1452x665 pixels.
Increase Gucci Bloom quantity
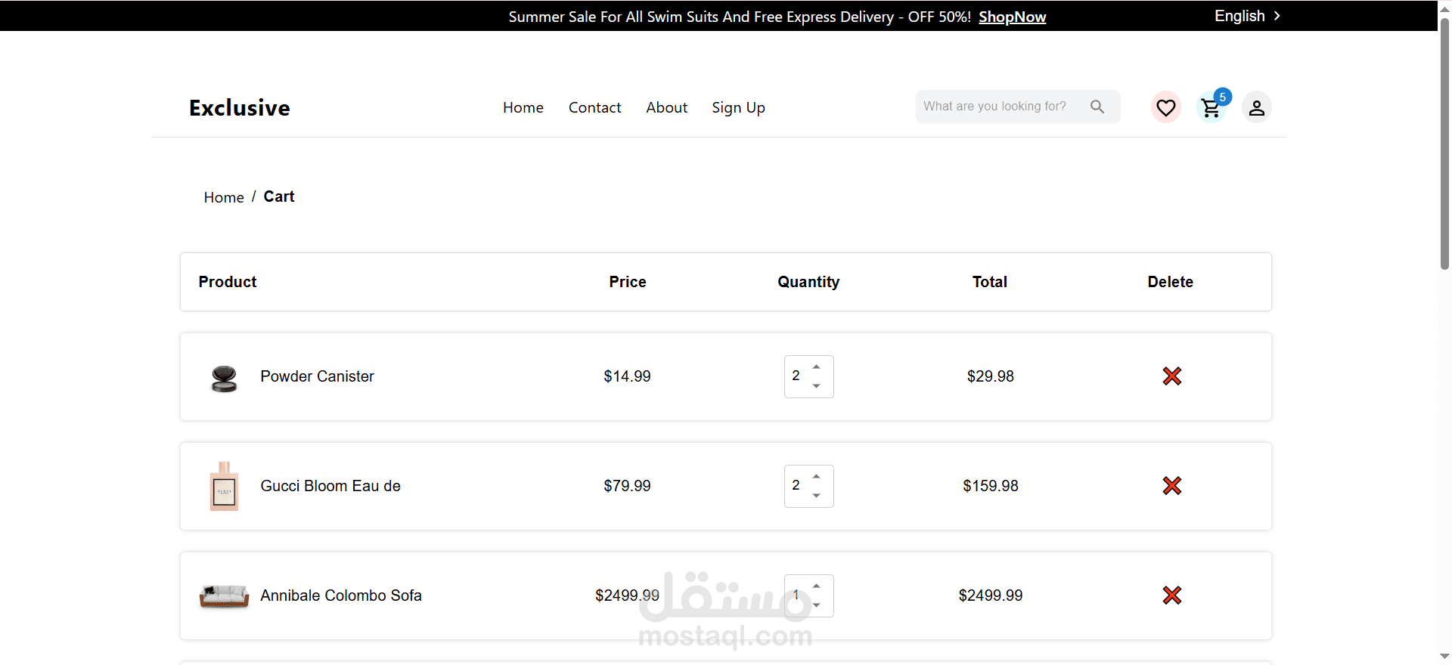pyautogui.click(x=817, y=477)
